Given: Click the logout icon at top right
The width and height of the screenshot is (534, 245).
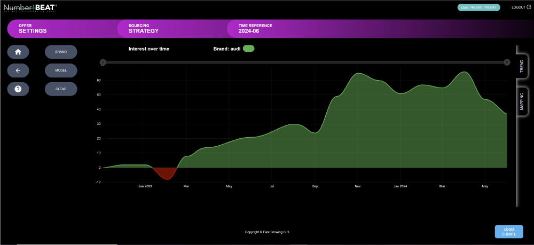Looking at the screenshot, I should click(x=529, y=7).
